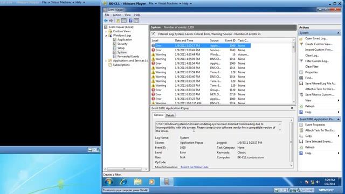Open the View submenu in Actions

pyautogui.click(x=308, y=100)
